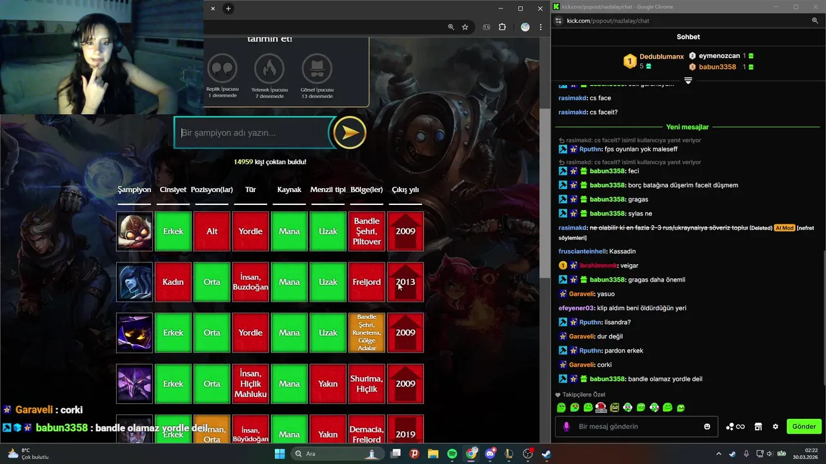Open Spotify from the taskbar
The height and width of the screenshot is (464, 826).
pyautogui.click(x=452, y=454)
